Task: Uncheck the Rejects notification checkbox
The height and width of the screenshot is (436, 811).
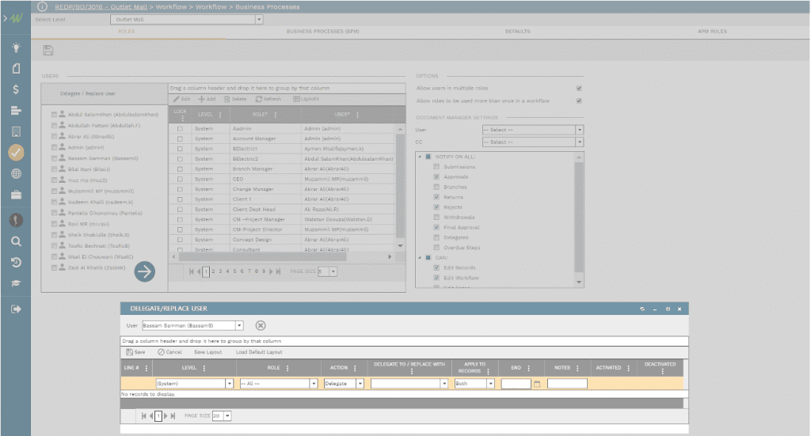Action: pyautogui.click(x=436, y=207)
